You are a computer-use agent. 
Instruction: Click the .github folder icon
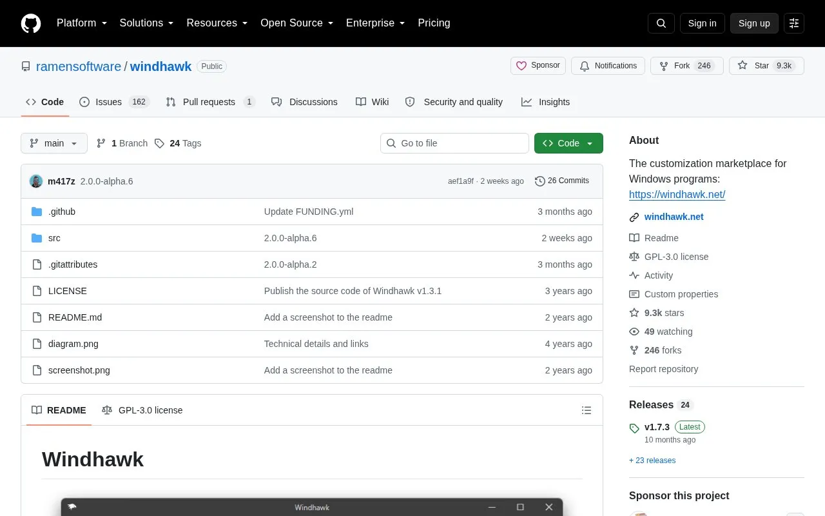coord(37,212)
